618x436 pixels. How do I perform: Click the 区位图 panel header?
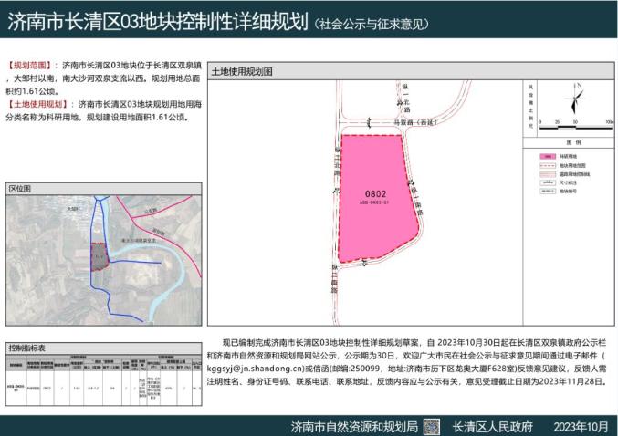coord(20,188)
